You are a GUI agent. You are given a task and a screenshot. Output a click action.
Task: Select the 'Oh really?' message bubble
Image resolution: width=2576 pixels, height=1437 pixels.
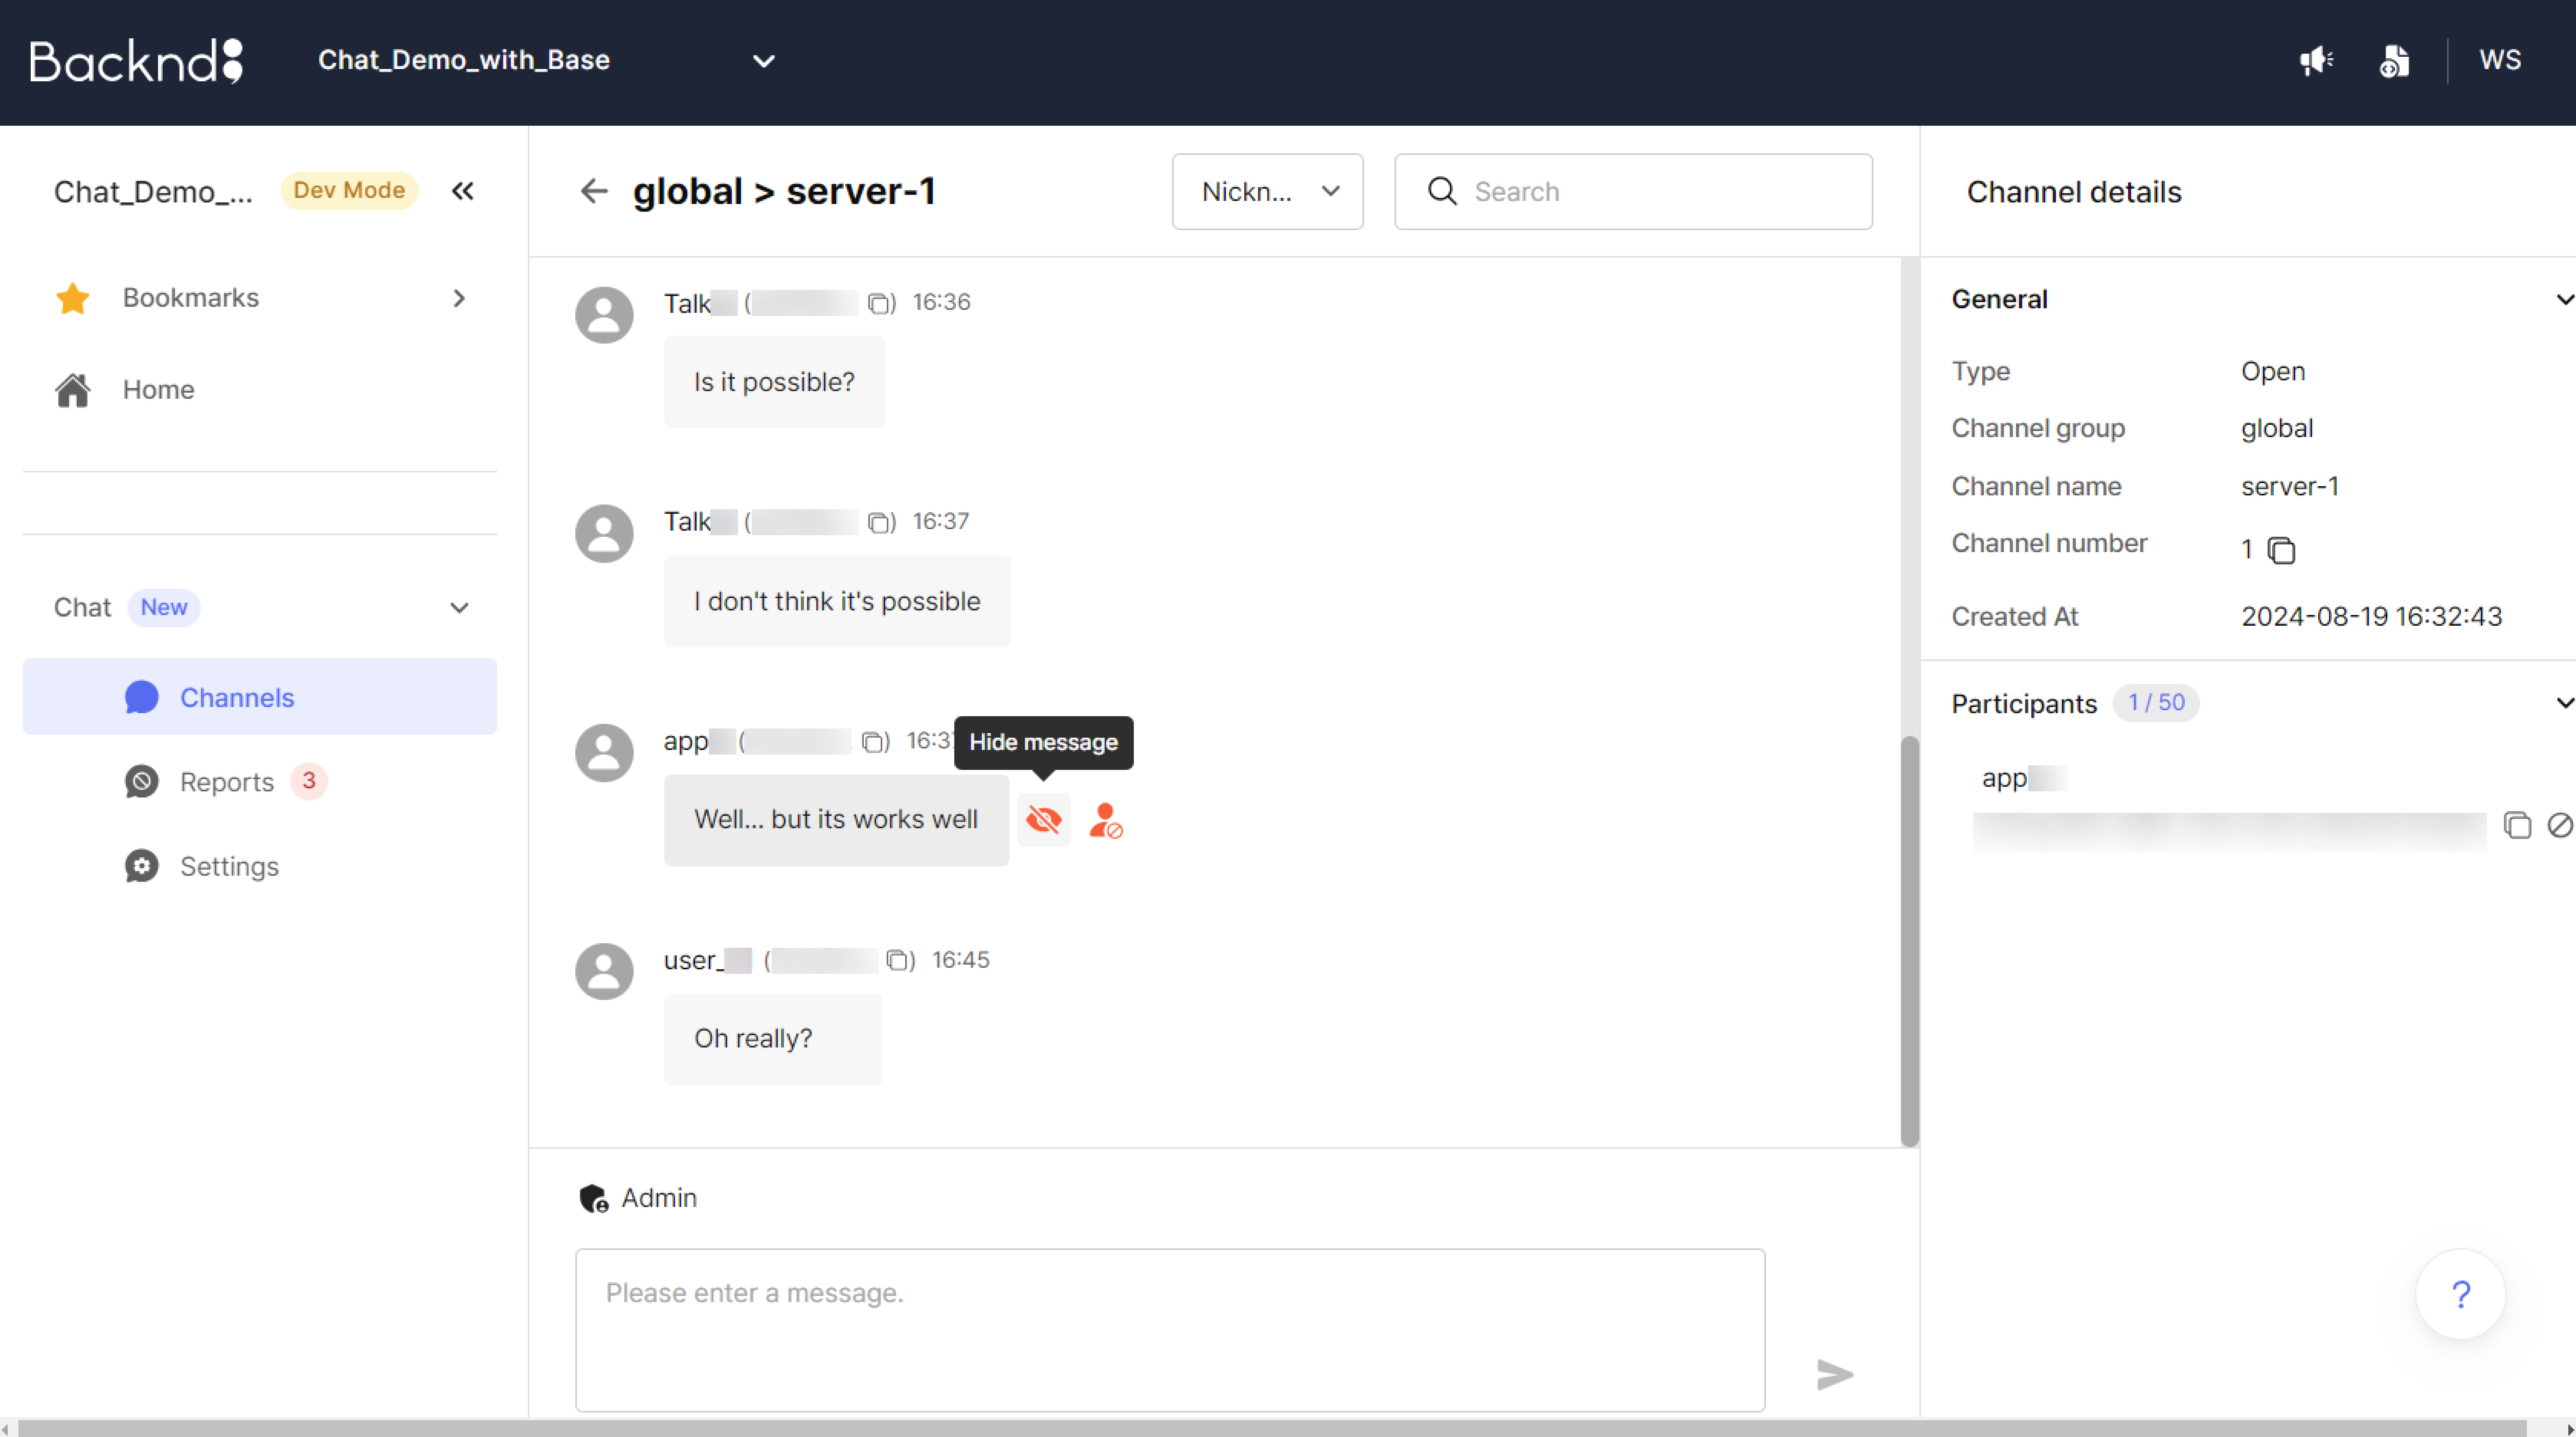tap(773, 1039)
